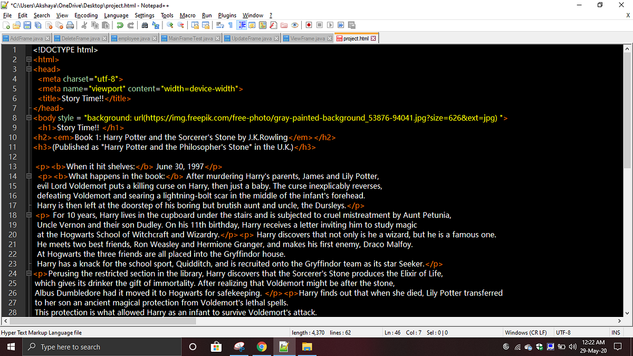633x356 pixels.
Task: Open the Encoding menu
Action: coord(86,15)
